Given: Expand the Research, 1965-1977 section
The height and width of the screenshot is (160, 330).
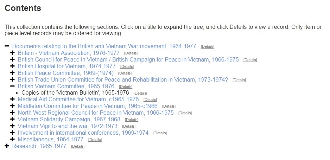Looking at the screenshot, I should click(7, 146).
